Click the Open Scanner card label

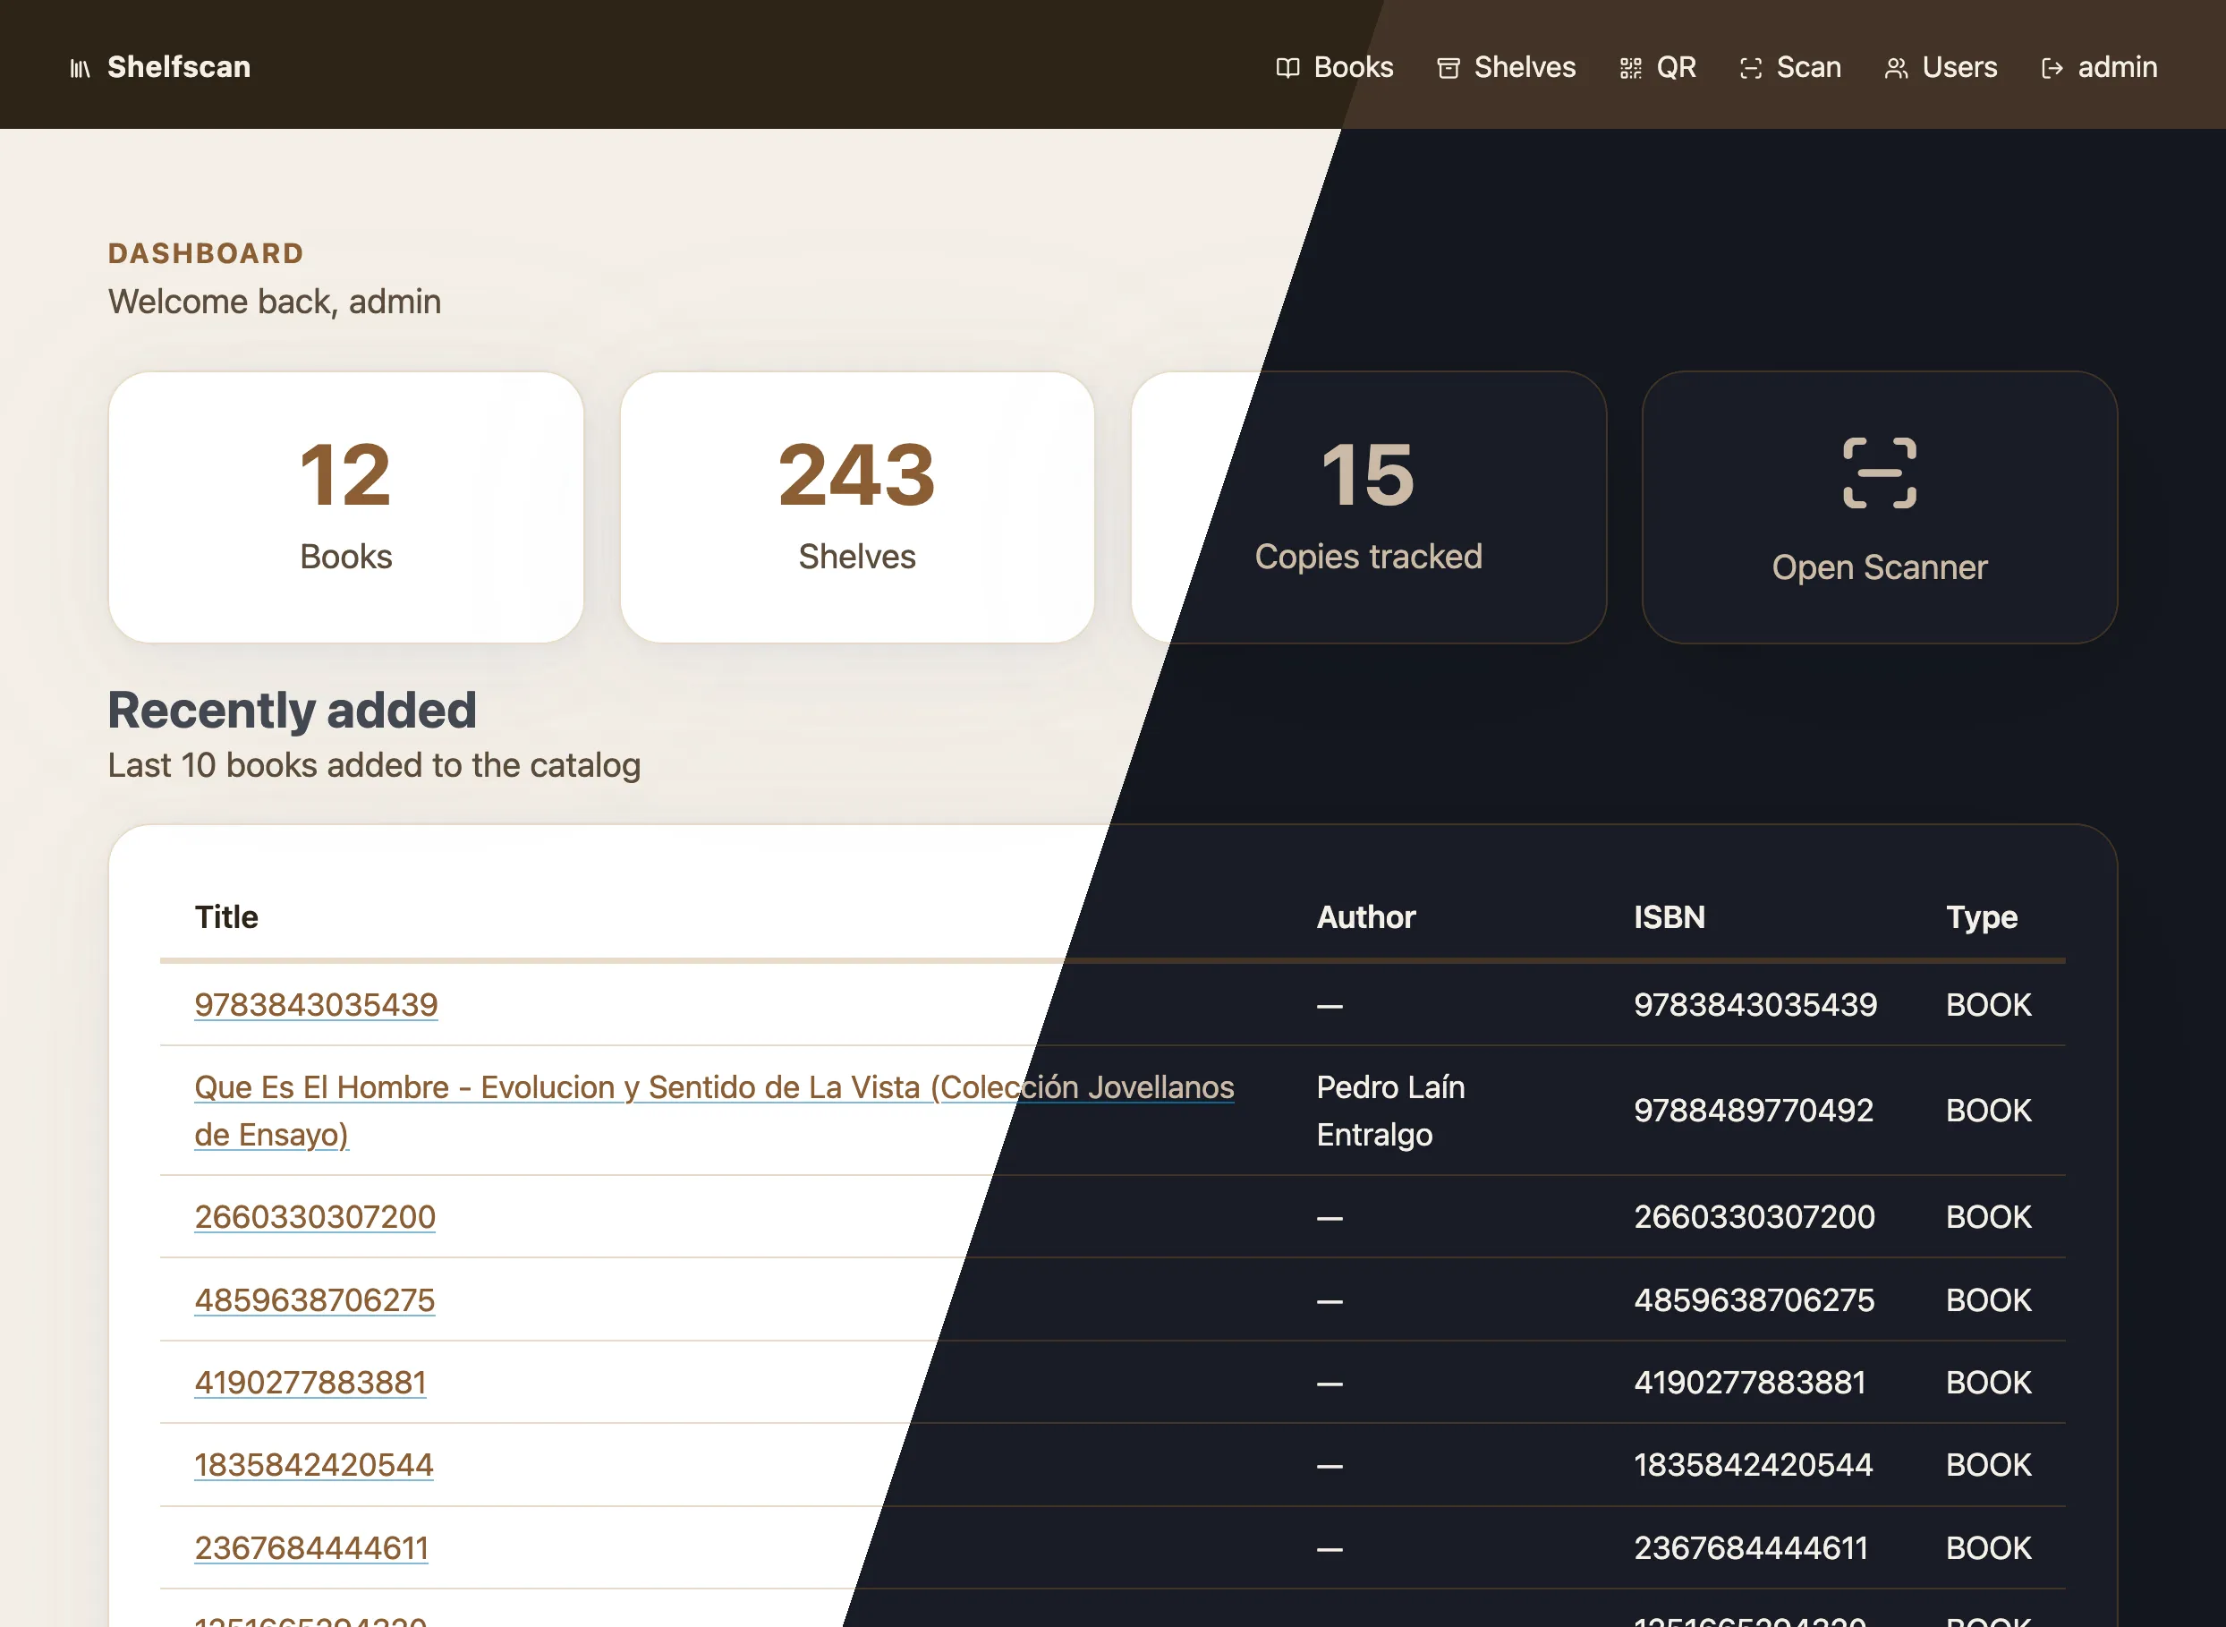click(x=1880, y=567)
